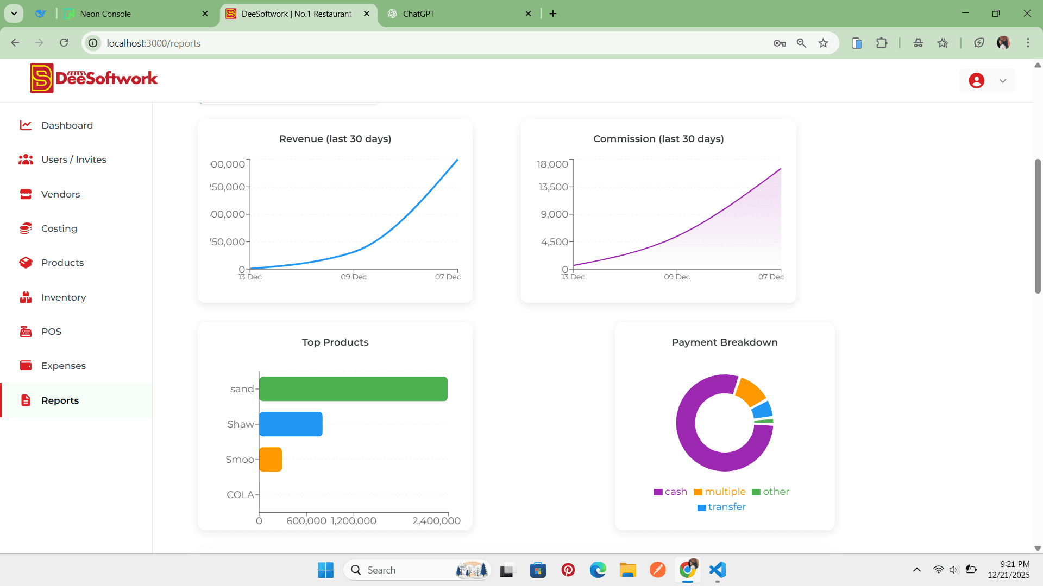1043x586 pixels.
Task: Open the Products page link
Action: pyautogui.click(x=62, y=263)
